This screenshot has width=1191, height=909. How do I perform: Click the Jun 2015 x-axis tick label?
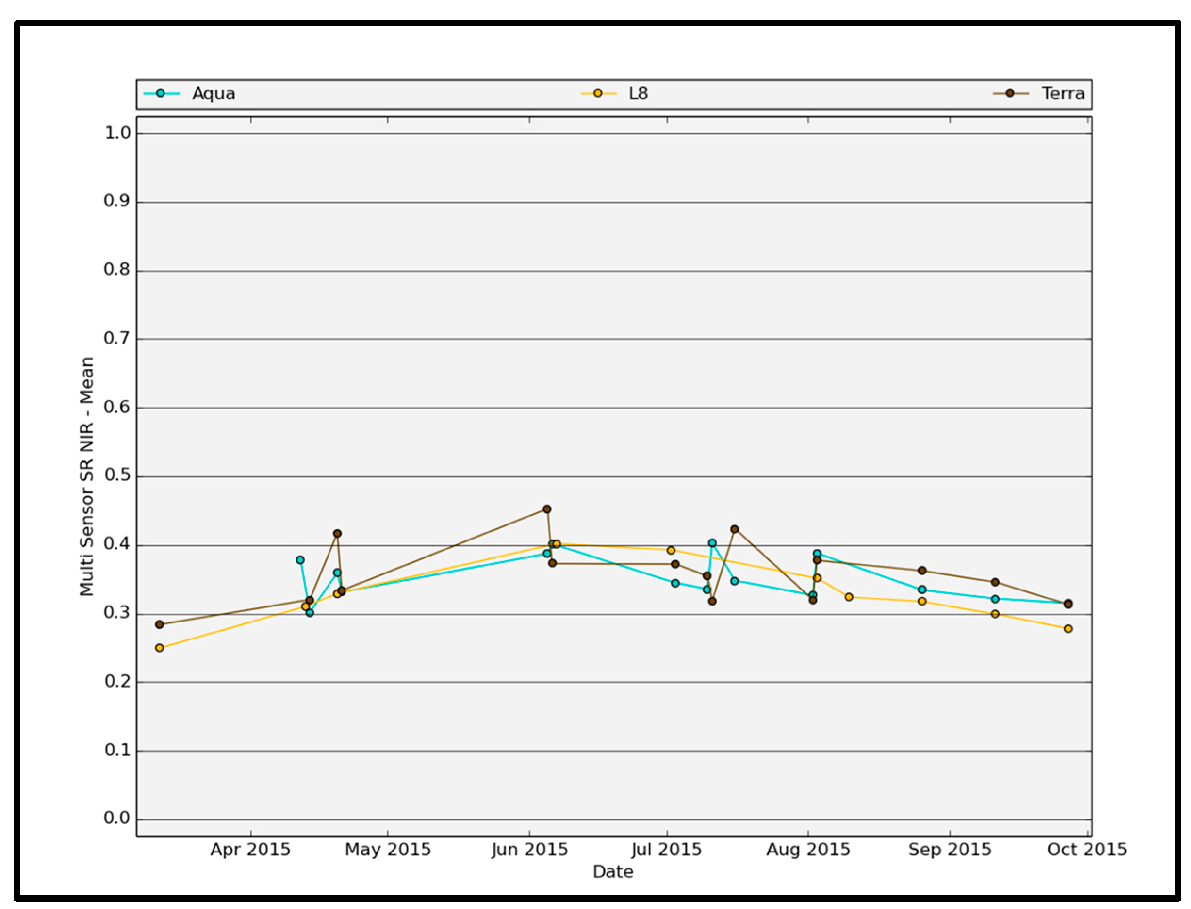pos(529,850)
